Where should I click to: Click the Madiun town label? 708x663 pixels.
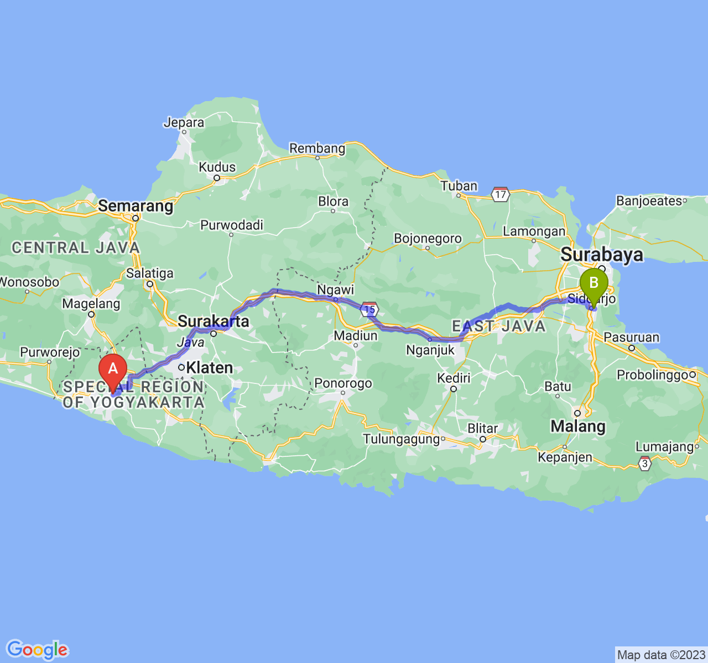tap(355, 335)
